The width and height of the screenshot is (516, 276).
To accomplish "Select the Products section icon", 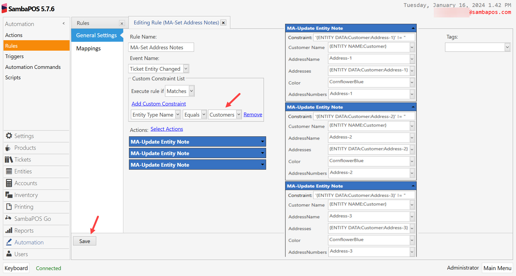I will point(8,148).
